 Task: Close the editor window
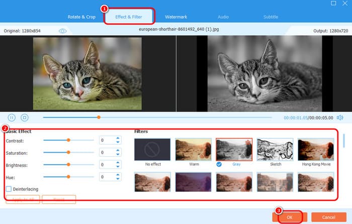345,3
